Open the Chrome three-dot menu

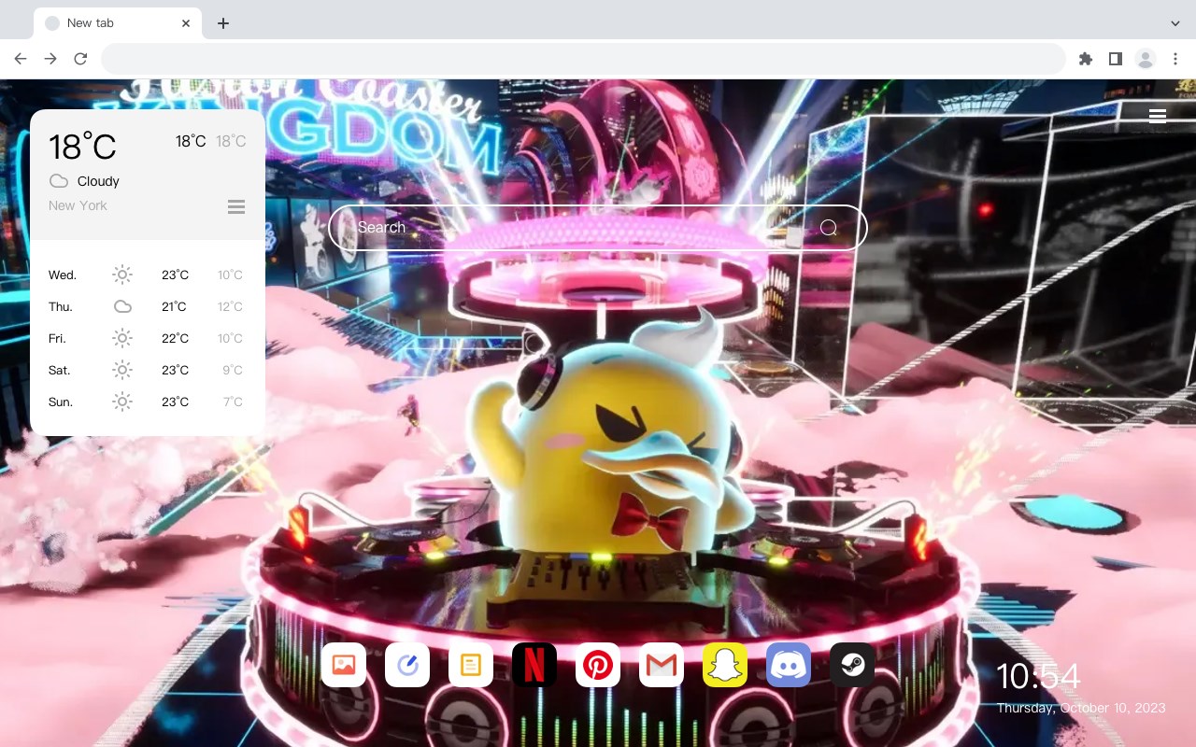pyautogui.click(x=1175, y=59)
